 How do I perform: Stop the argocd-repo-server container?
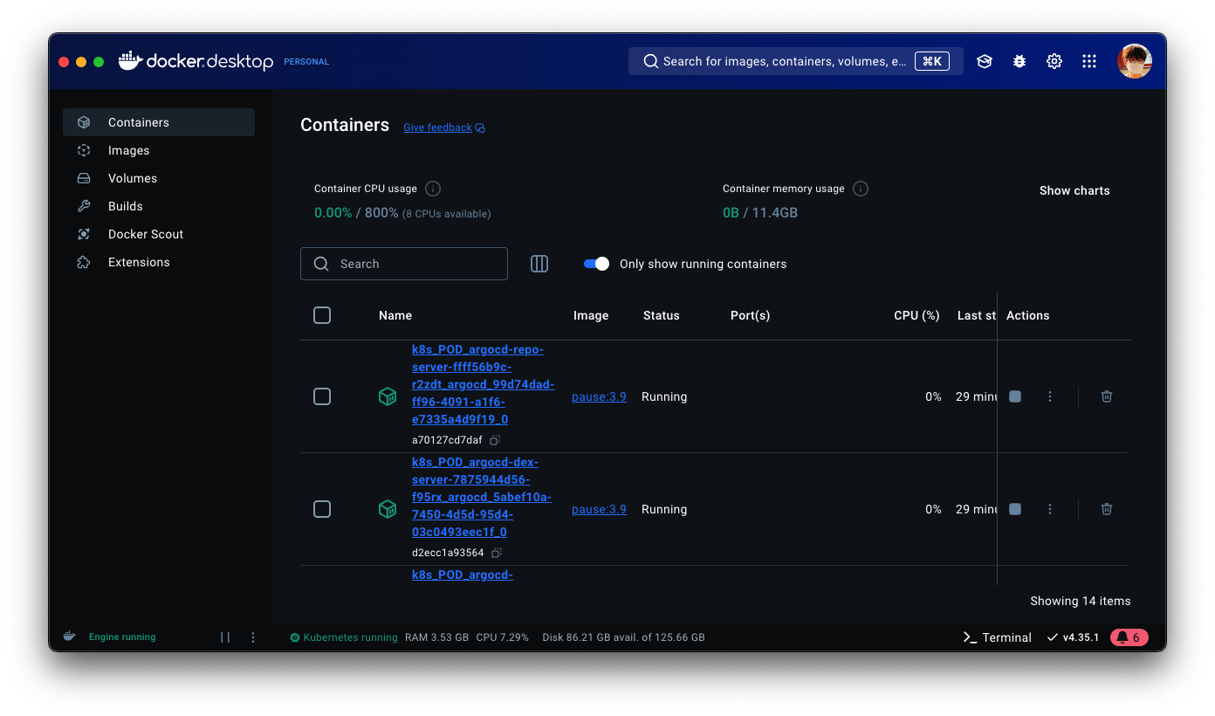click(1015, 396)
